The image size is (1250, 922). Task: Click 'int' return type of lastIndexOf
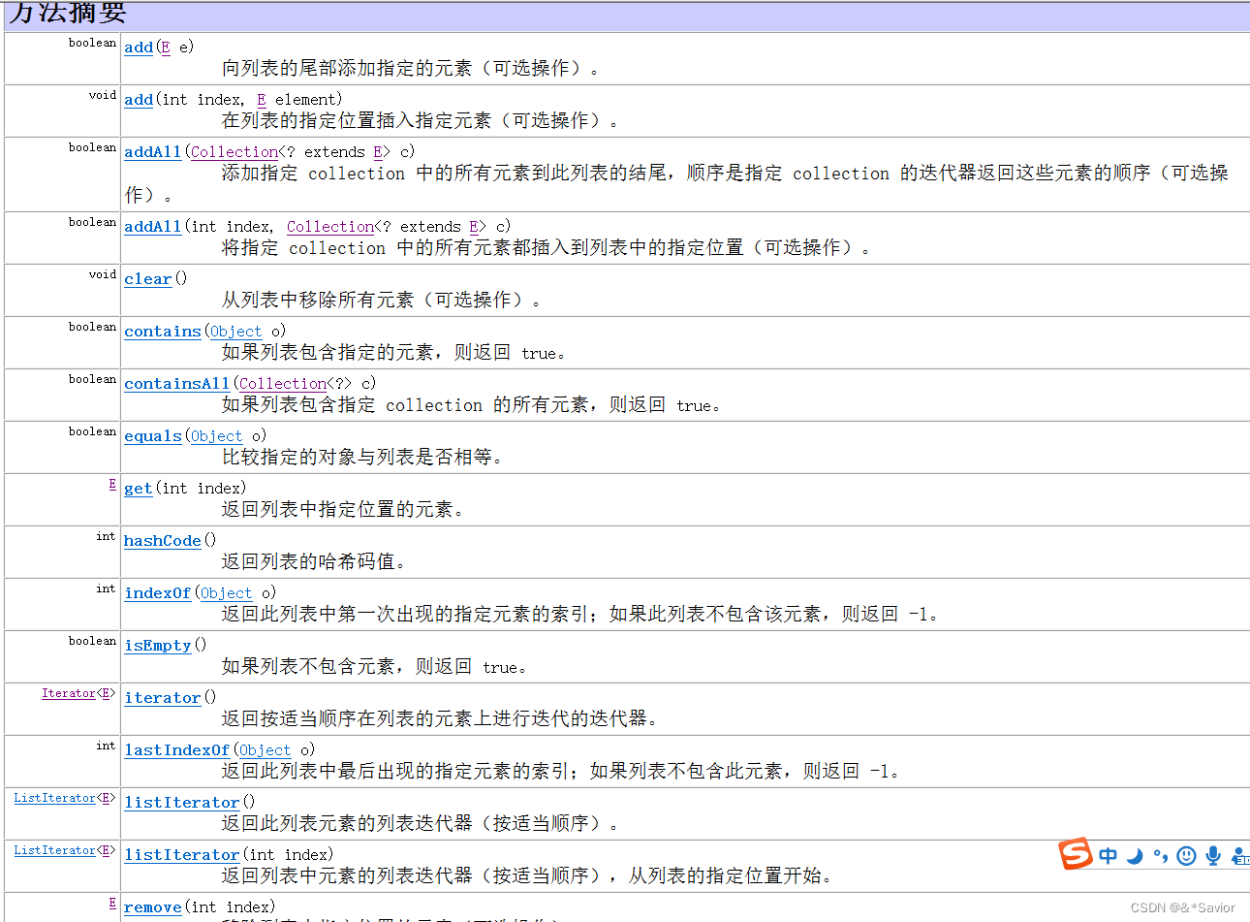pyautogui.click(x=107, y=746)
